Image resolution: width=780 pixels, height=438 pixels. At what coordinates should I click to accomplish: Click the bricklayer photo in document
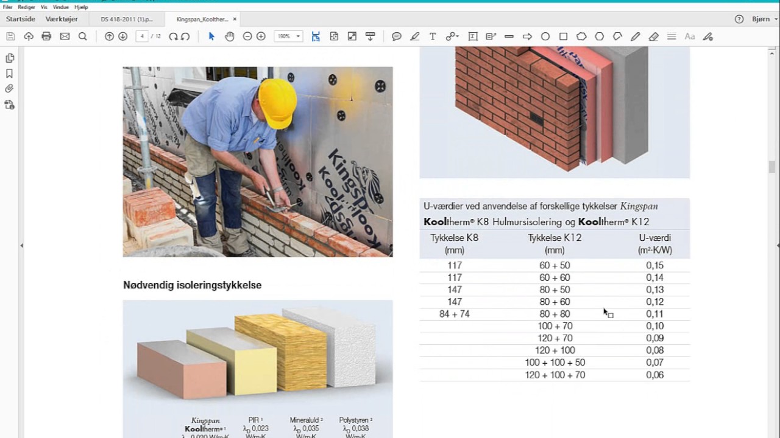coord(258,162)
